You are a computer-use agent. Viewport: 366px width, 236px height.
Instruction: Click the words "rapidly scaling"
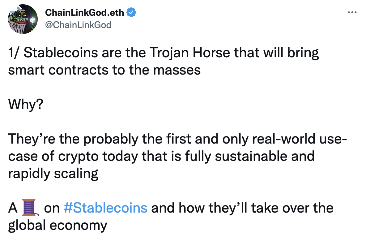[x=53, y=173]
